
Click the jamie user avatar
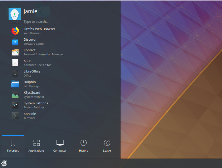[14, 14]
